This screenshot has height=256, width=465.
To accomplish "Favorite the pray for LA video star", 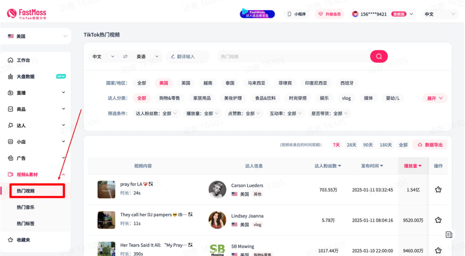I will tap(438, 190).
